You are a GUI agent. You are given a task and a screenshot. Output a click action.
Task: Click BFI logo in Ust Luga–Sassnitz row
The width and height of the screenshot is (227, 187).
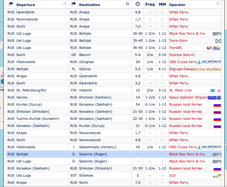pyautogui.click(x=217, y=162)
